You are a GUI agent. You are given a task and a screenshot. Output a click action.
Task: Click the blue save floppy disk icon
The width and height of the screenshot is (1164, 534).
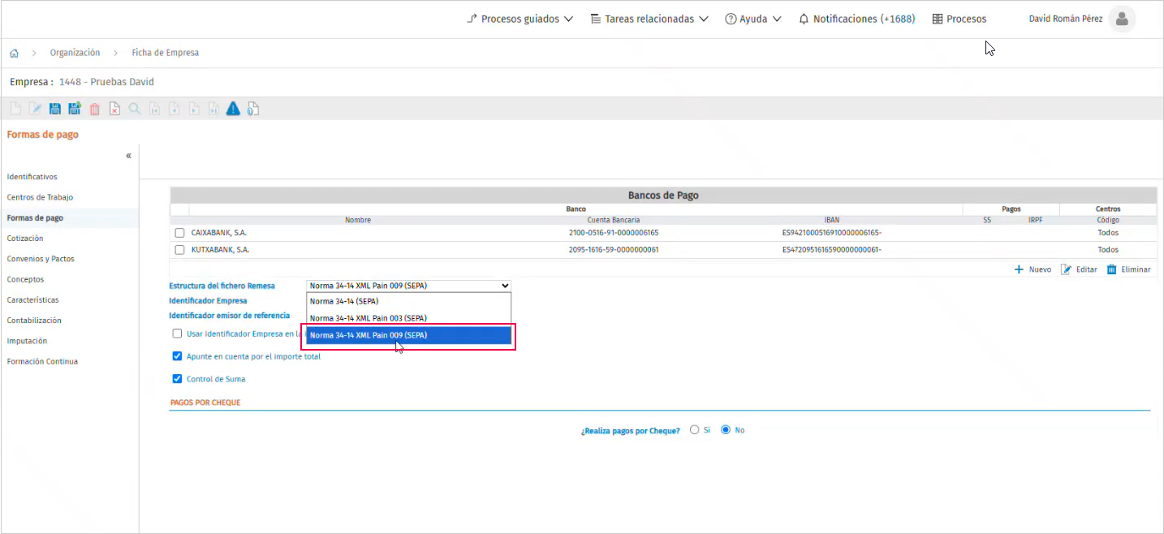[x=55, y=109]
